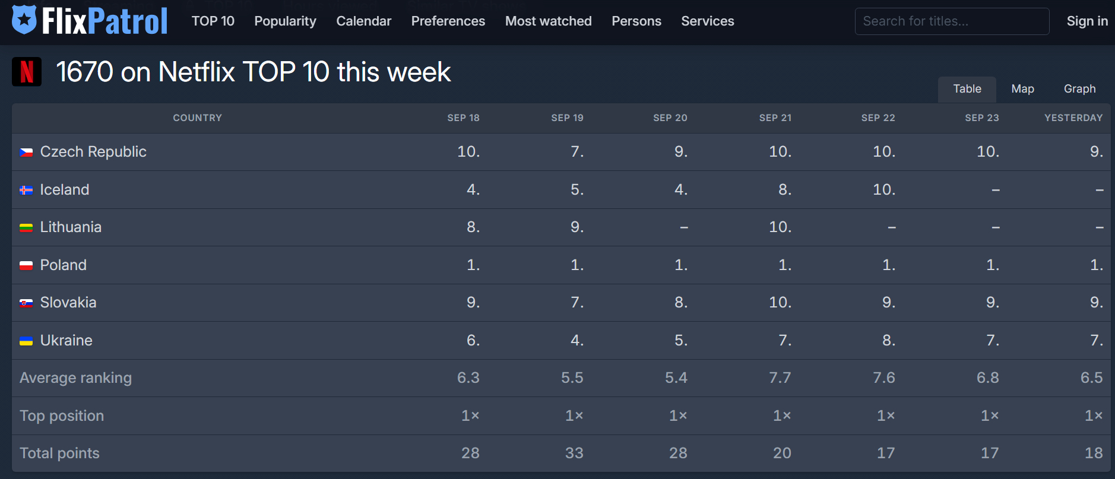Open the Services menu item
The width and height of the screenshot is (1115, 479).
707,21
